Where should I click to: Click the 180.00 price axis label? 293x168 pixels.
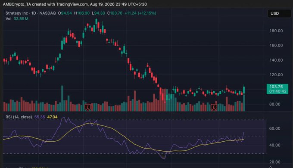(x=276, y=31)
